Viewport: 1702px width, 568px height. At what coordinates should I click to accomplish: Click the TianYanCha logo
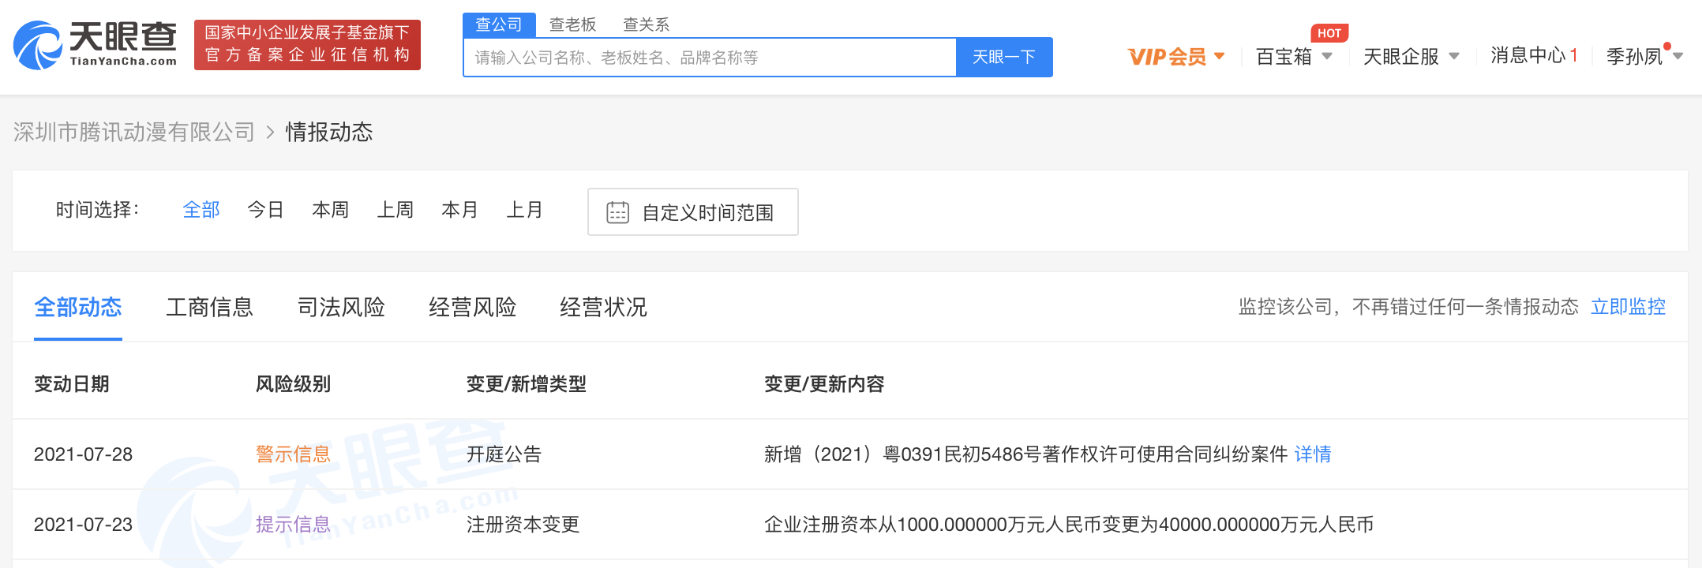coord(96,45)
